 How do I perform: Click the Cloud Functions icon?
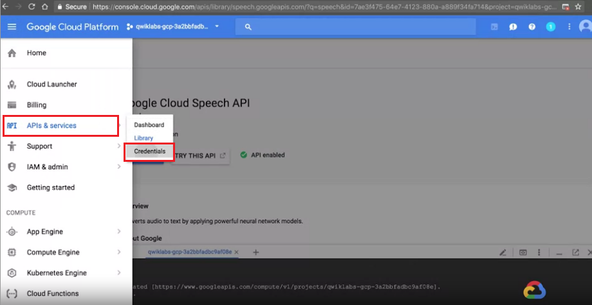click(12, 293)
